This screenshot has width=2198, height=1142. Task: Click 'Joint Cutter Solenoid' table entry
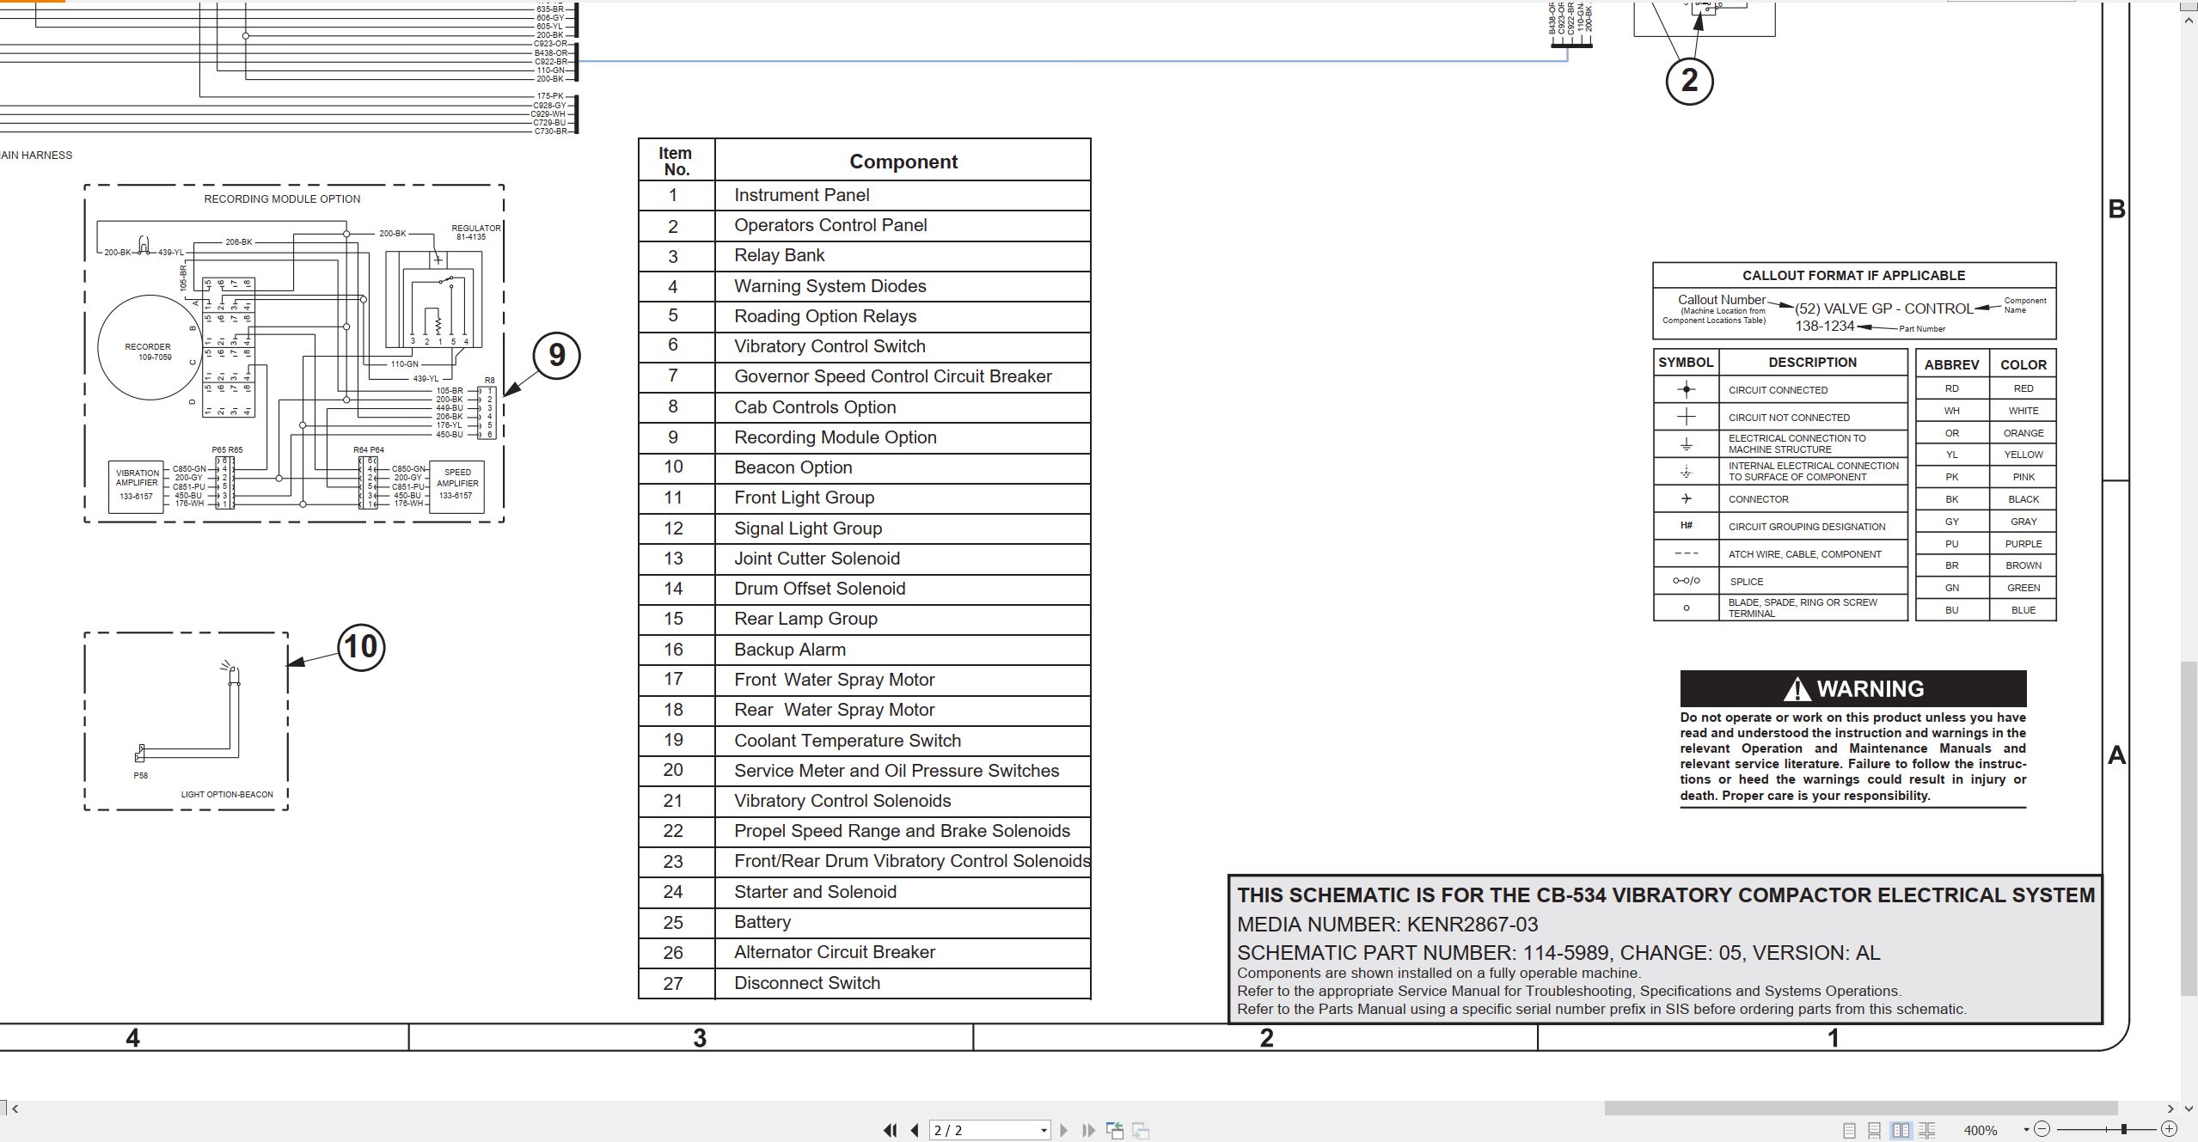[817, 559]
